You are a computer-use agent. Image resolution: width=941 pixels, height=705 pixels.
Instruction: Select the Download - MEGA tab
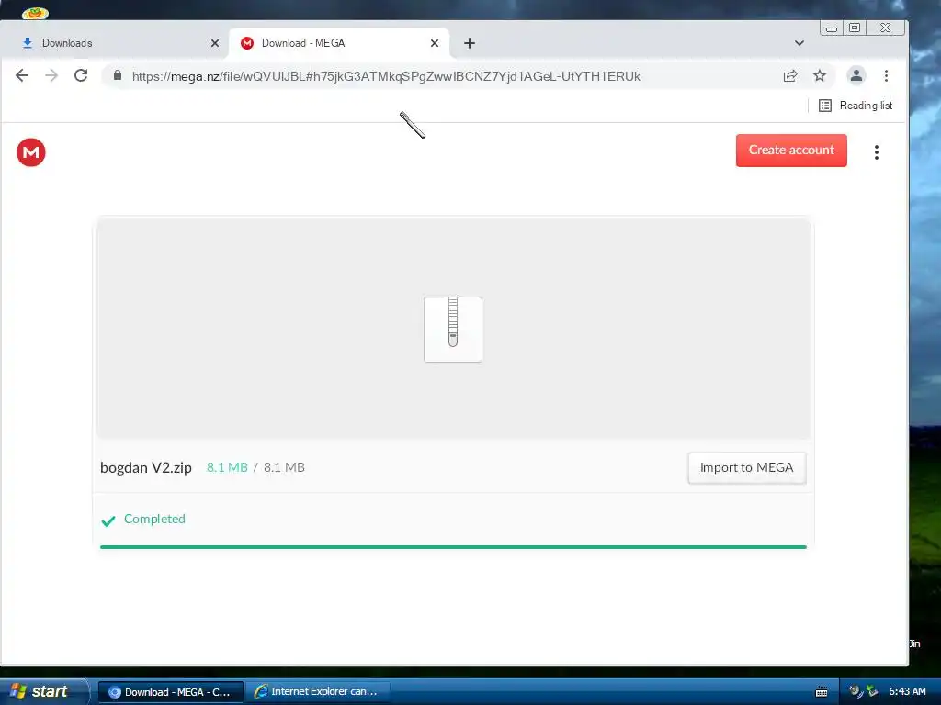(x=339, y=43)
